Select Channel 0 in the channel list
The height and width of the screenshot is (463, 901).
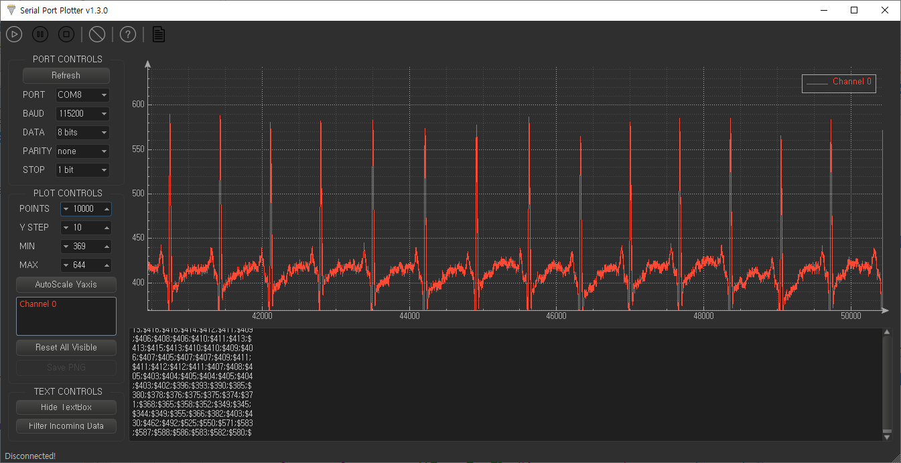(38, 304)
